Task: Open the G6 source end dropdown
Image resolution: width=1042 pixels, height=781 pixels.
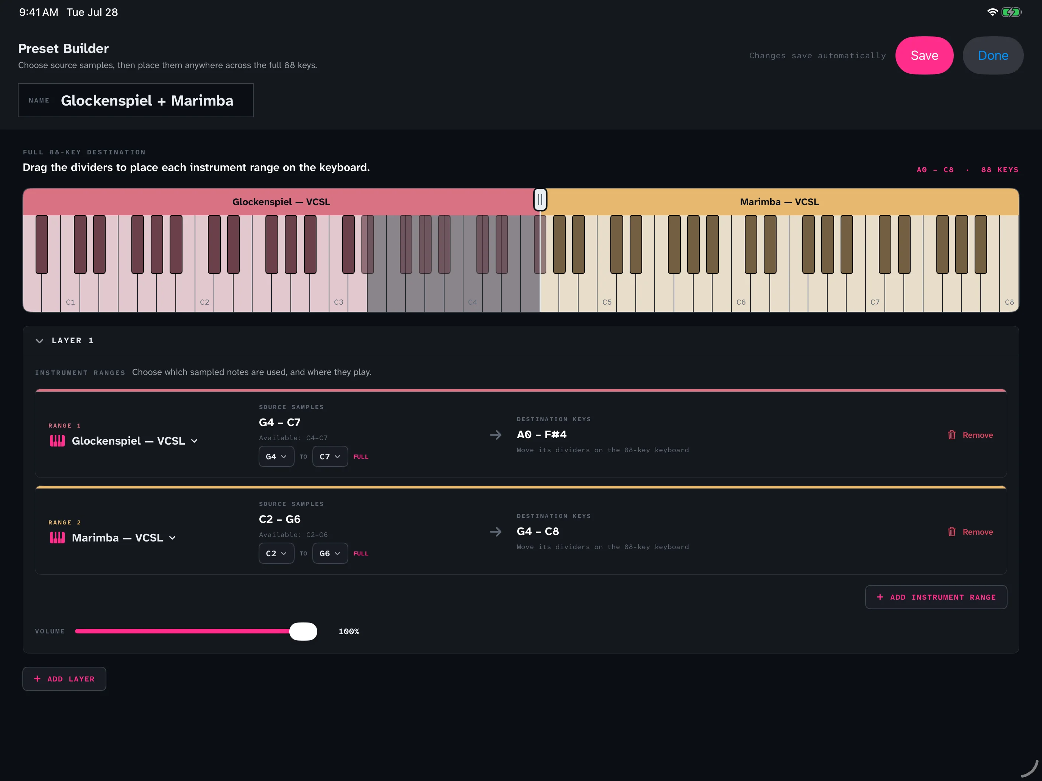Action: click(x=330, y=553)
